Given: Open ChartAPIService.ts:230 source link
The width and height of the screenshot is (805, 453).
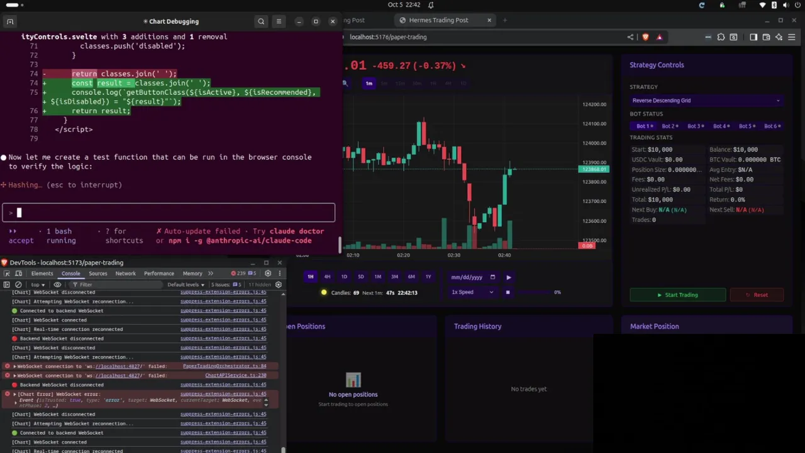Looking at the screenshot, I should click(x=236, y=376).
